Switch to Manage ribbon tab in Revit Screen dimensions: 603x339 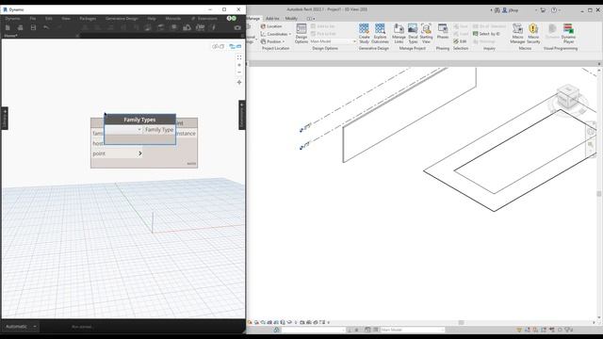253,19
